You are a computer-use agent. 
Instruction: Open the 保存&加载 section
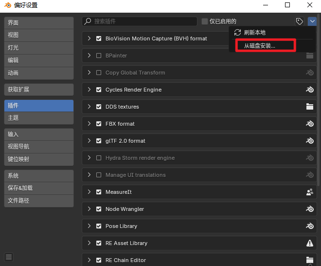[x=39, y=188]
